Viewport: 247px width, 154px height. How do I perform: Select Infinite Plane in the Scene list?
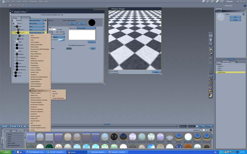tap(222, 72)
